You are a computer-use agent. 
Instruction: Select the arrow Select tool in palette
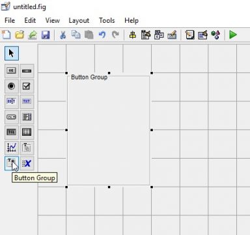tap(12, 54)
